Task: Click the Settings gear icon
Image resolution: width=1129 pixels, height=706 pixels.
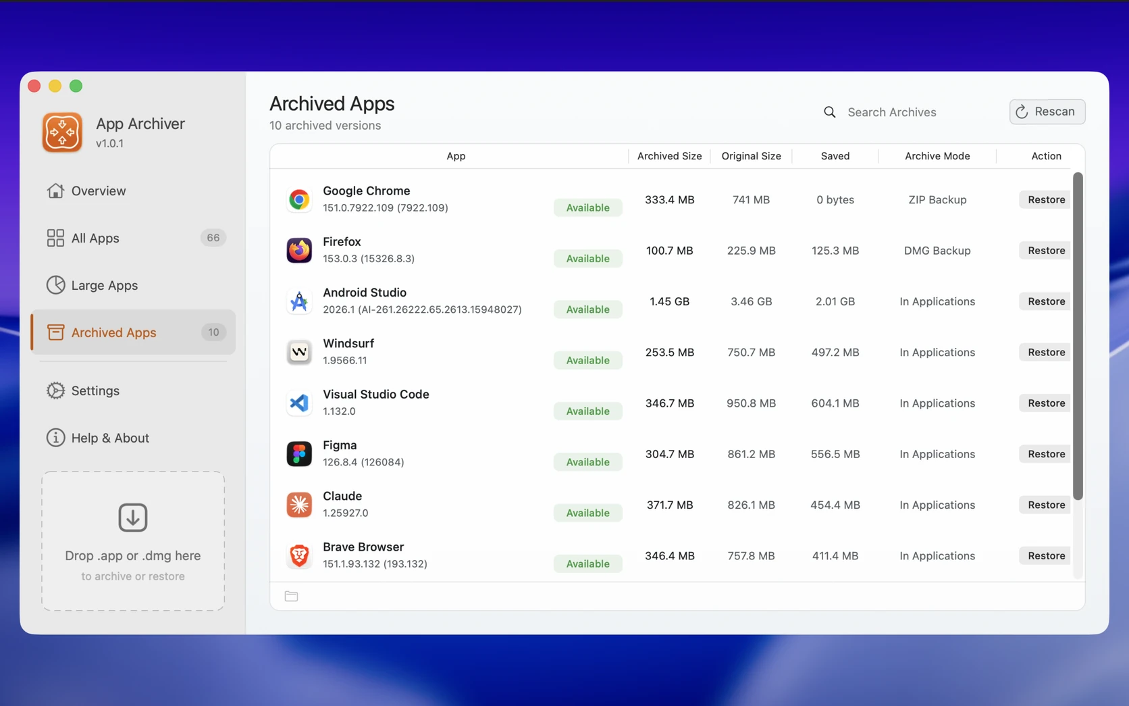Action: (55, 390)
